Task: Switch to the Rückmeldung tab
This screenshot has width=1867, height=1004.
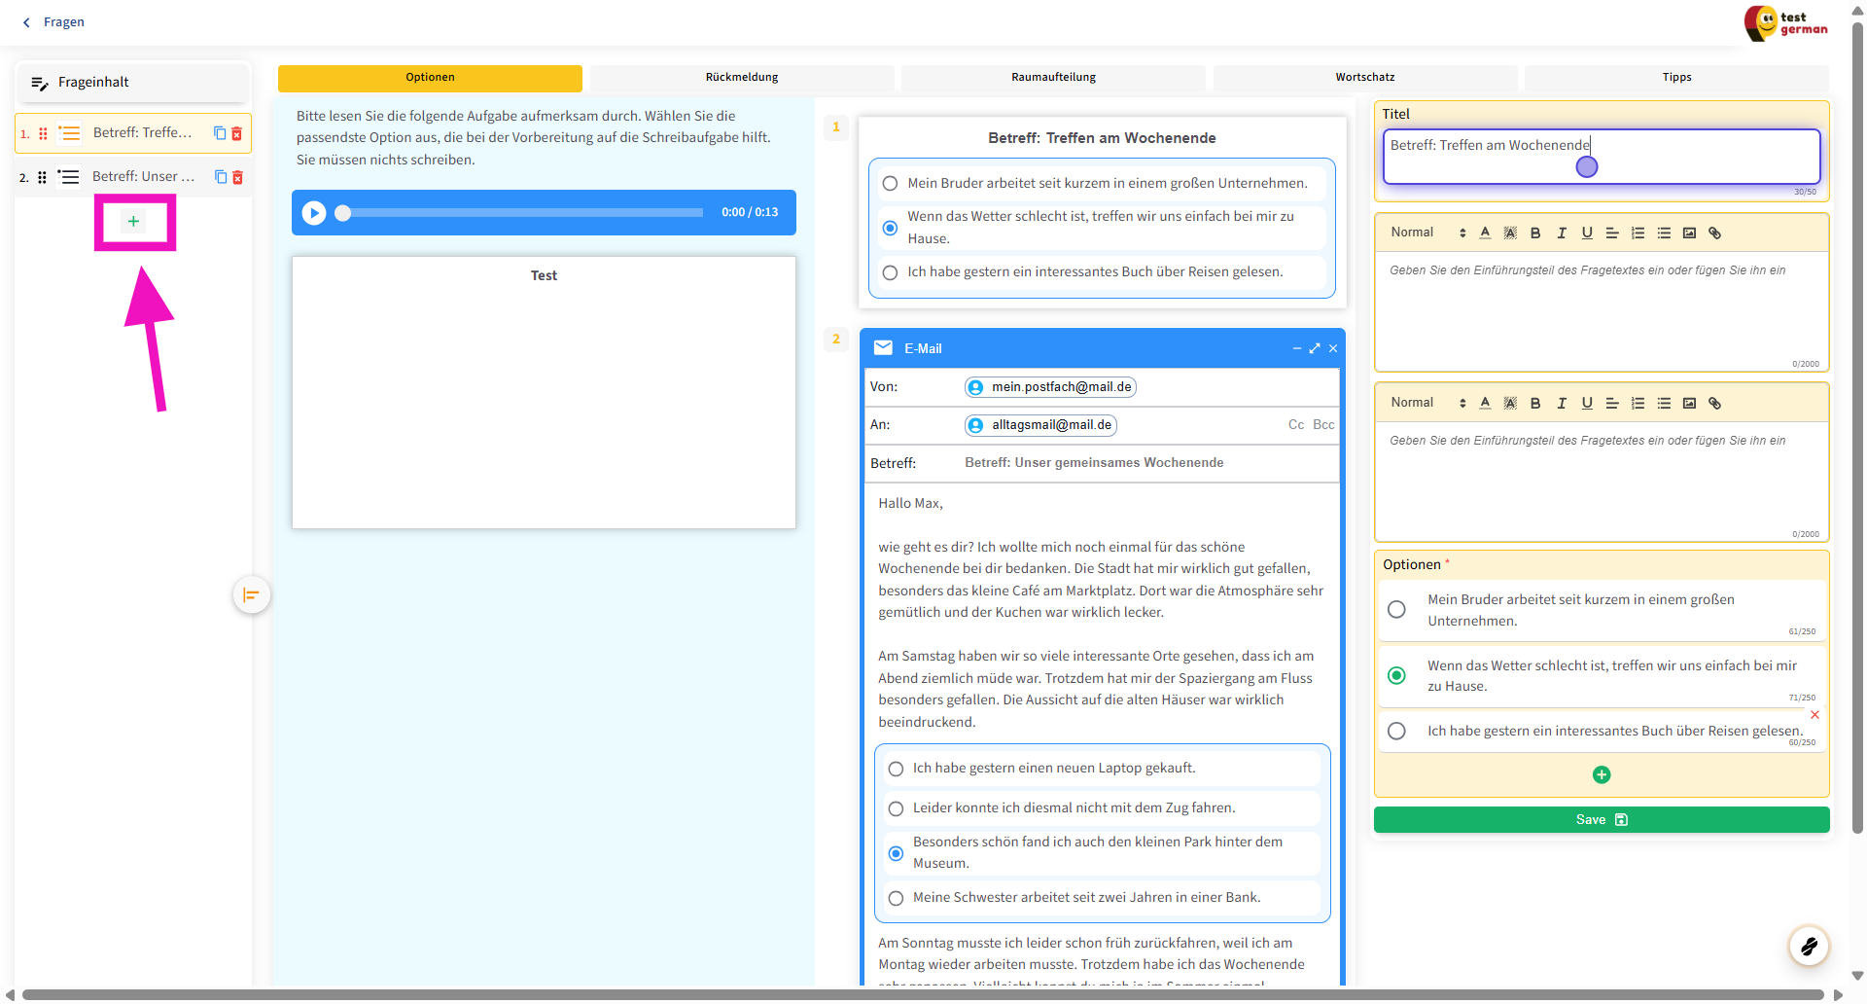Action: (741, 78)
